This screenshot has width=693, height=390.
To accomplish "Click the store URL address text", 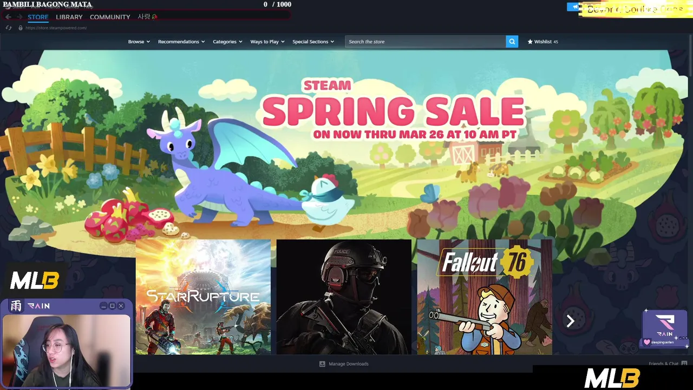I will tap(56, 28).
